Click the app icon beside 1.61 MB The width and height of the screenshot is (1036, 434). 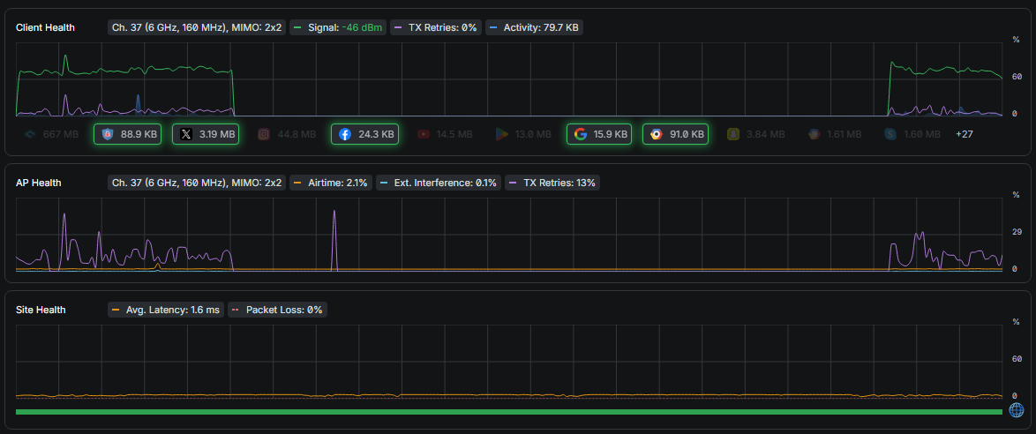click(814, 134)
